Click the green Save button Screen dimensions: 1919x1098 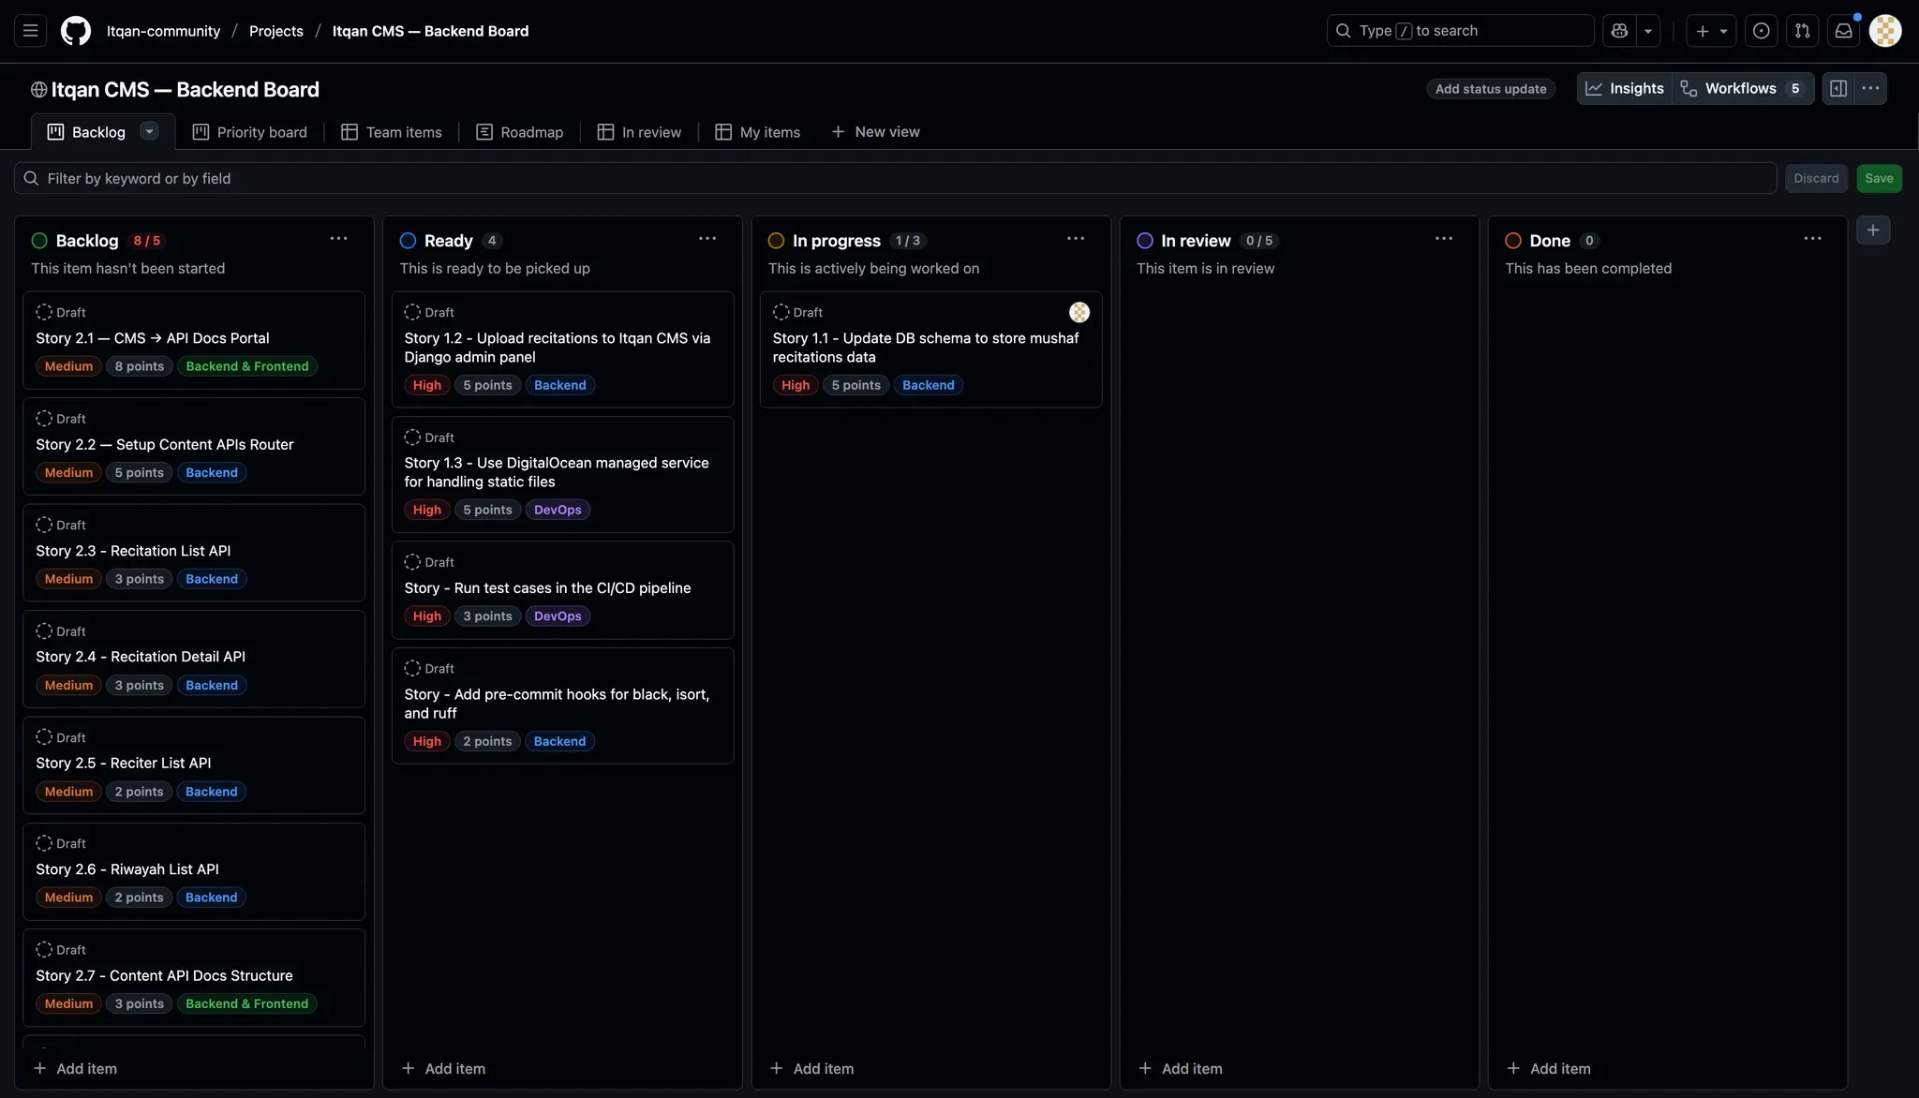[x=1878, y=178]
